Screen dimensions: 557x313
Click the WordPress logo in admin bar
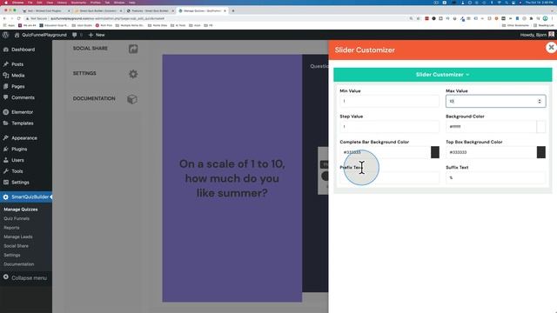coord(6,35)
